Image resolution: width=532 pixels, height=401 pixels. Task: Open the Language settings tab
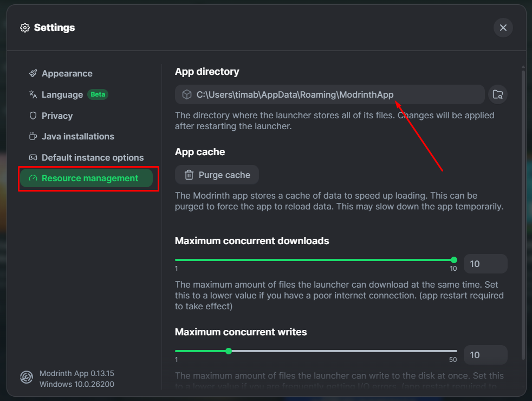(x=87, y=94)
